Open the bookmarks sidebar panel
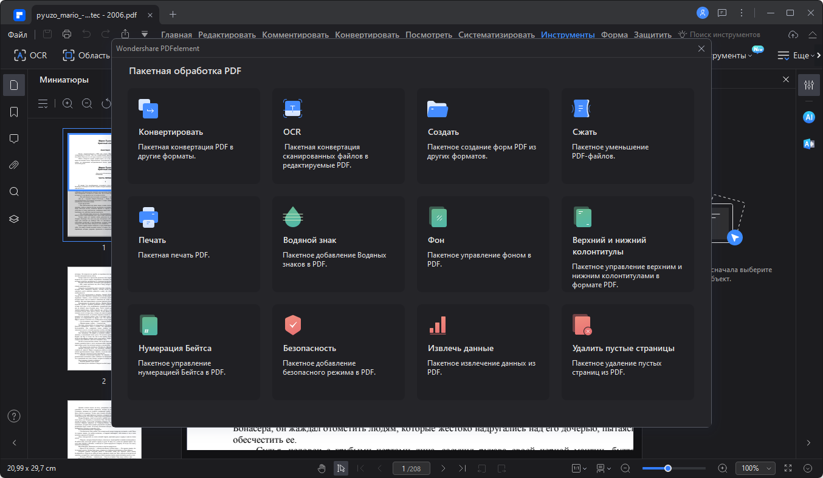 (x=14, y=112)
